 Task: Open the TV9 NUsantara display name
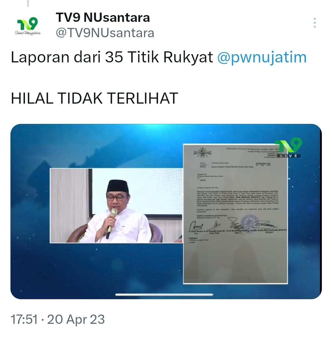pyautogui.click(x=103, y=18)
